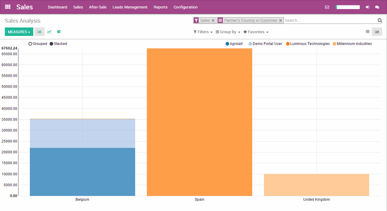387x211 pixels.
Task: Open the Reports menu
Action: pos(161,7)
